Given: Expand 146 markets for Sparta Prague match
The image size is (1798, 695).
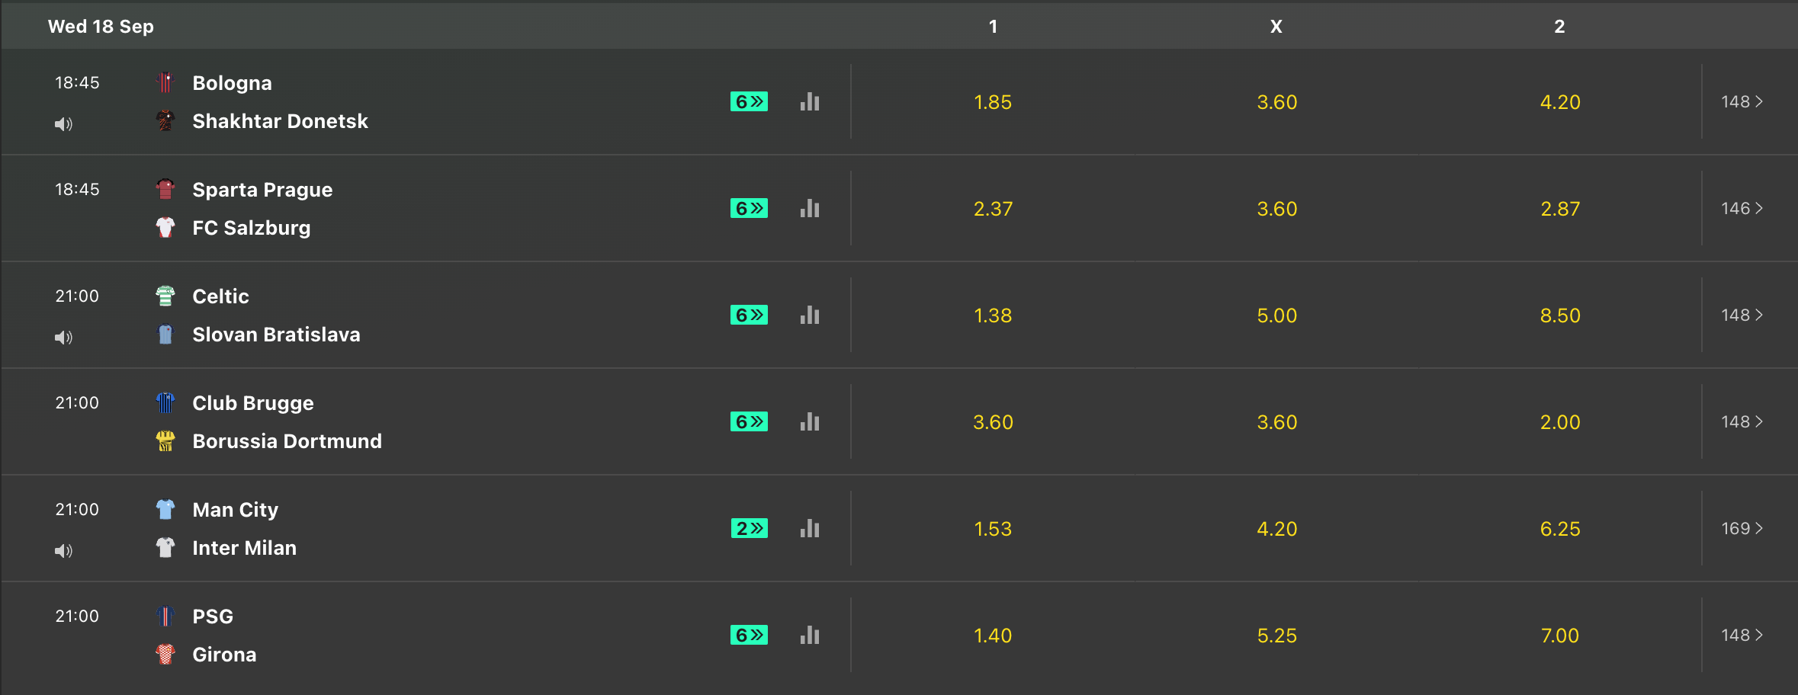Looking at the screenshot, I should [1742, 209].
